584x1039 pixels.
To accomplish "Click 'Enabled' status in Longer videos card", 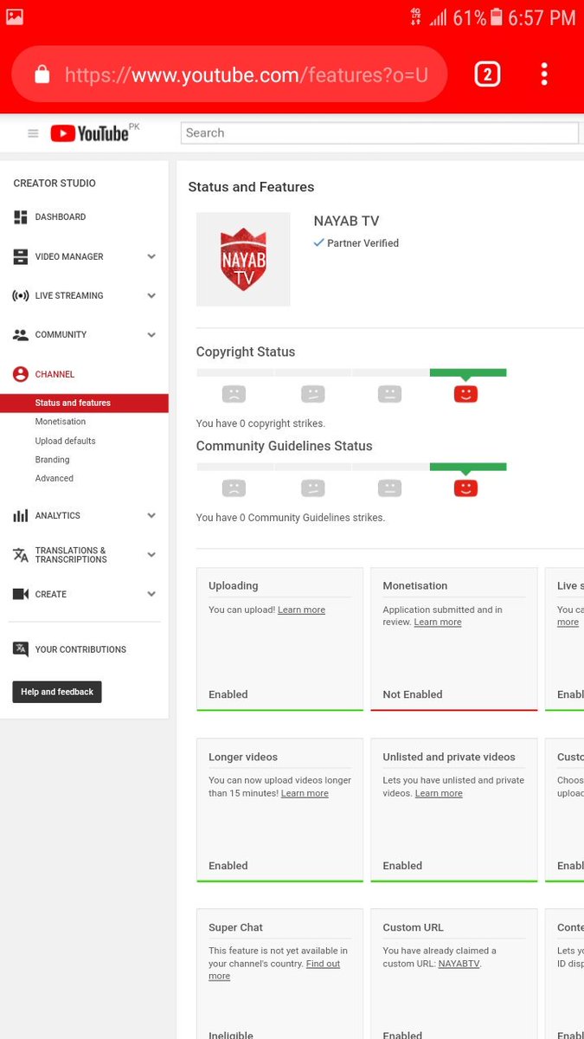I will 228,866.
